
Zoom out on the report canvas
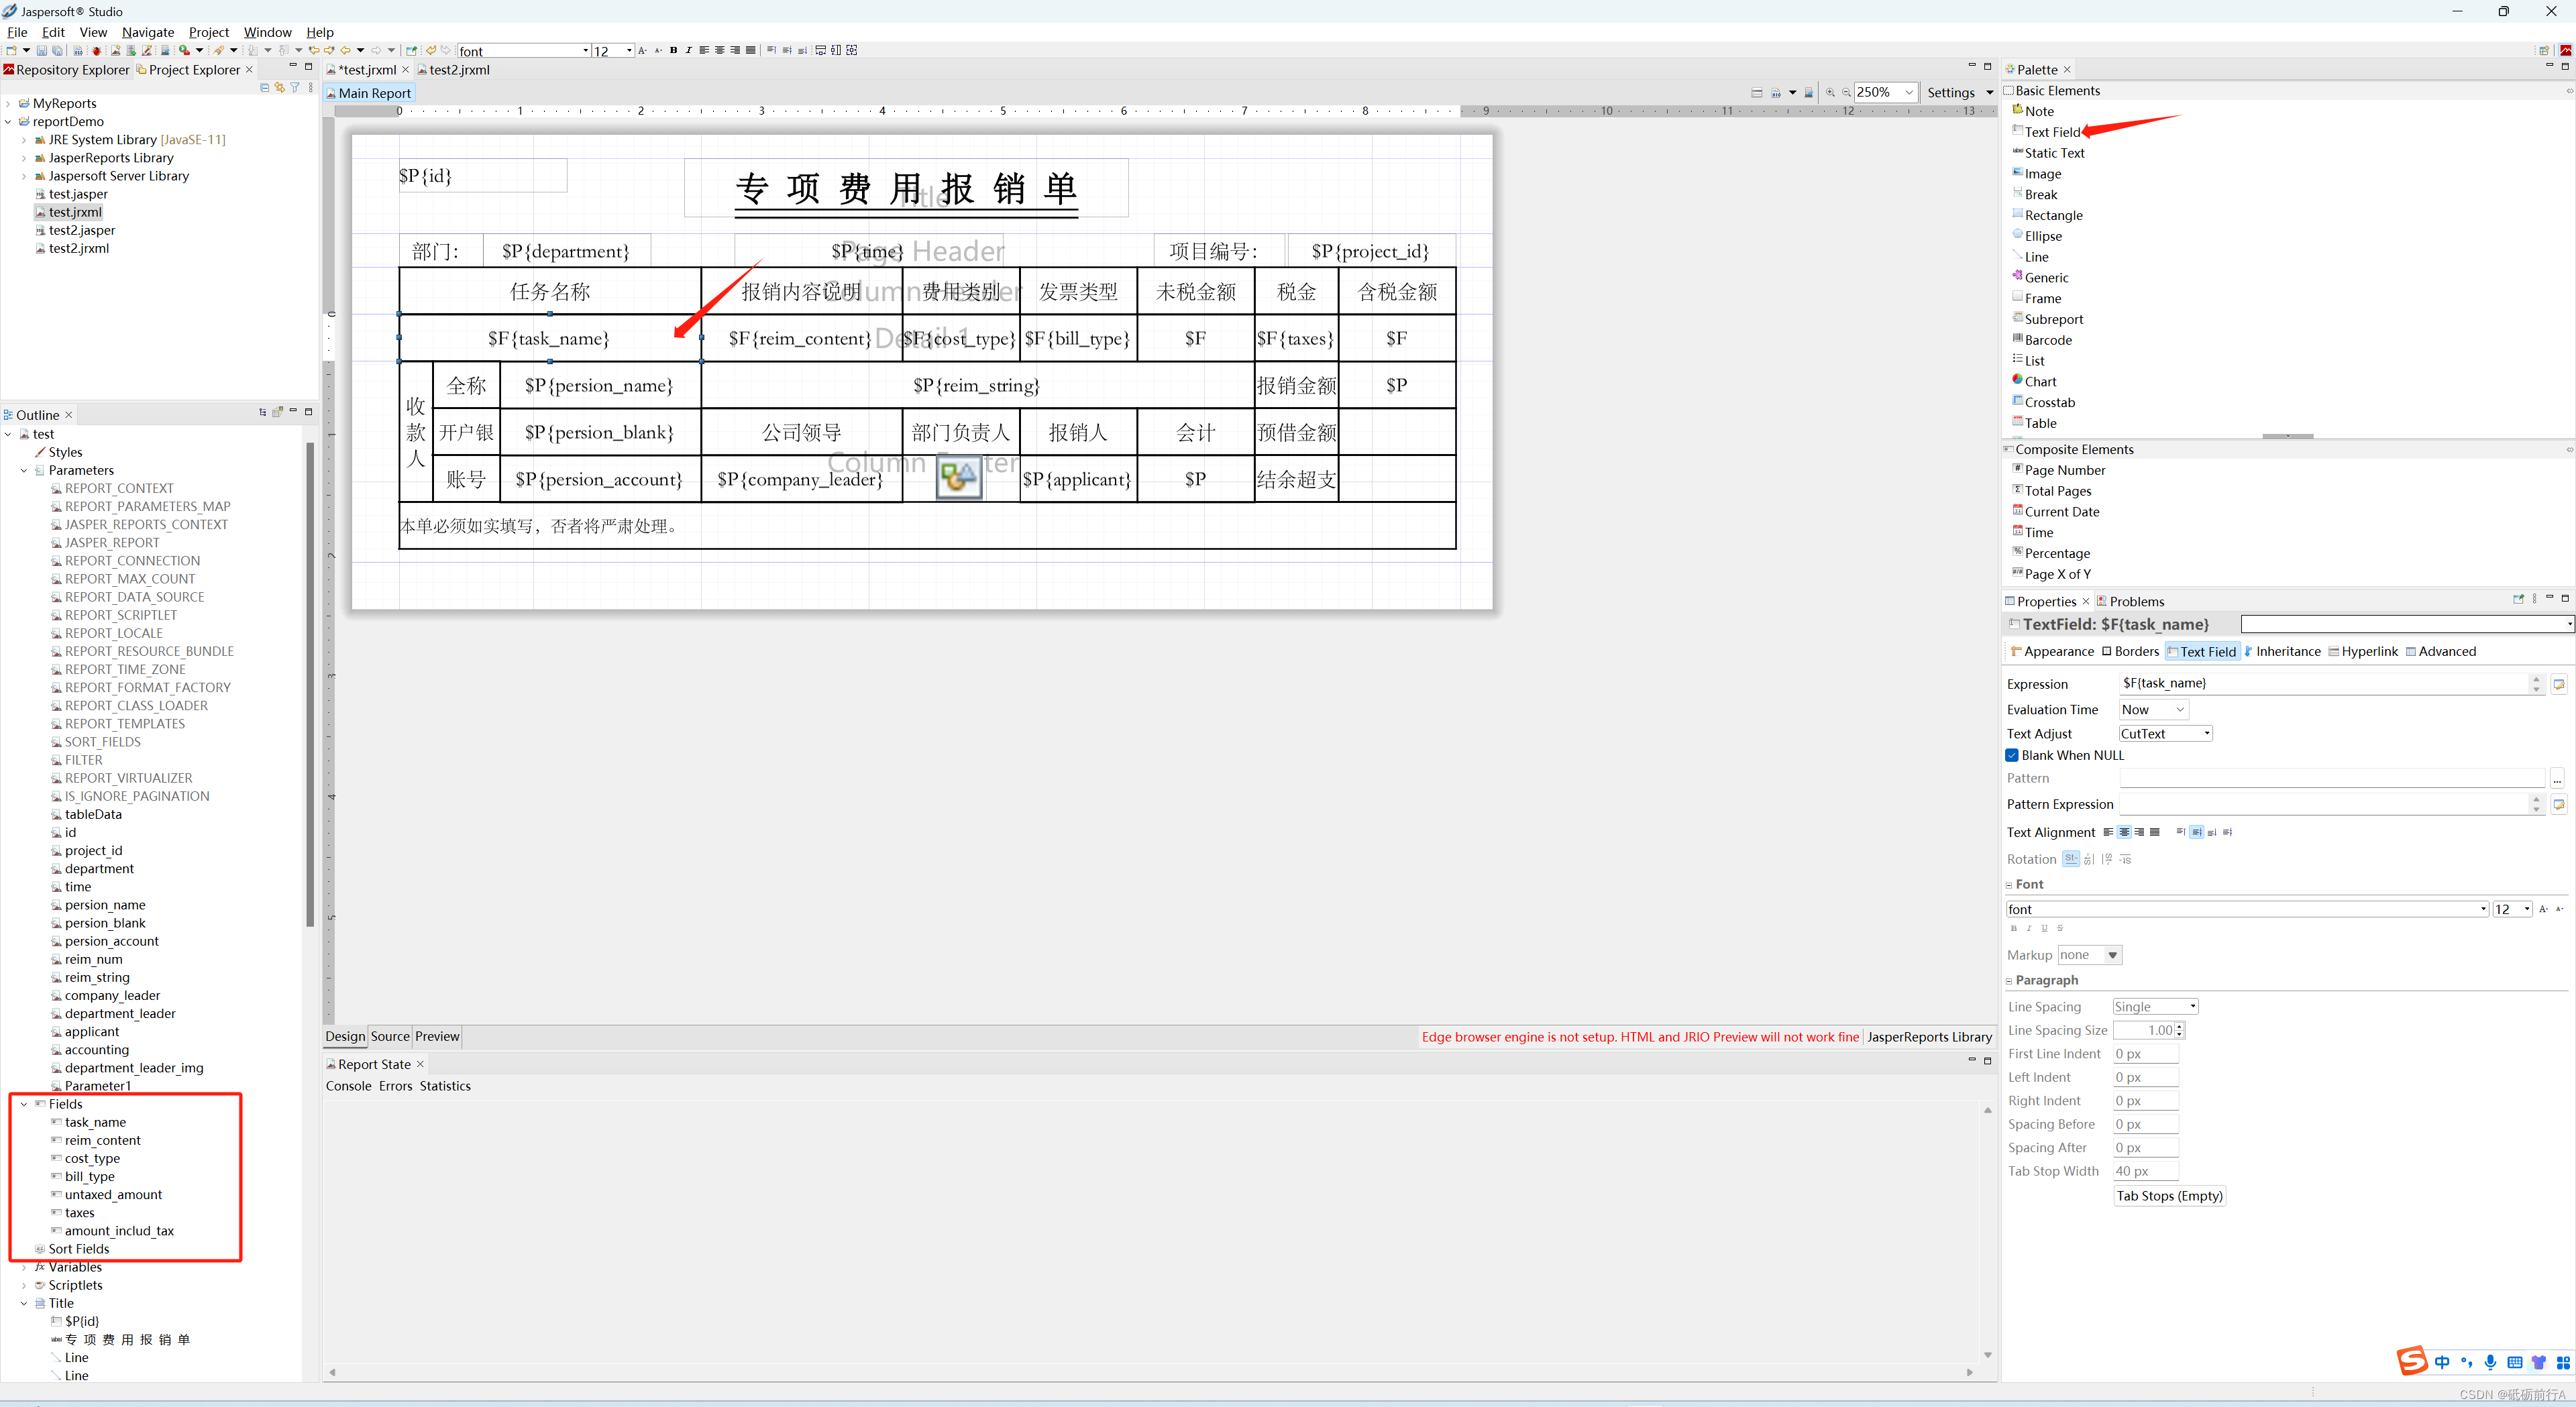1846,92
